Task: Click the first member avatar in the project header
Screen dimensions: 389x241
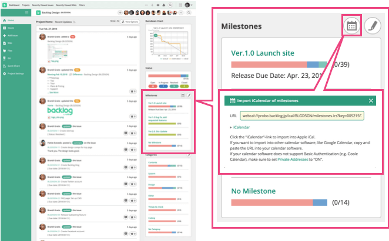Action: [x=126, y=13]
